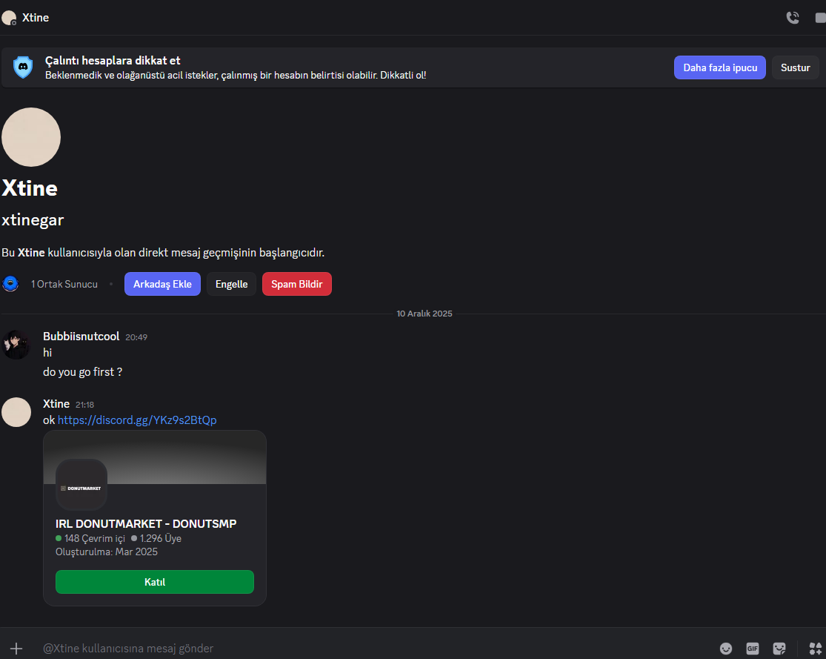Viewport: 826px width, 659px height.
Task: Block user with Engelle button
Action: coord(231,284)
